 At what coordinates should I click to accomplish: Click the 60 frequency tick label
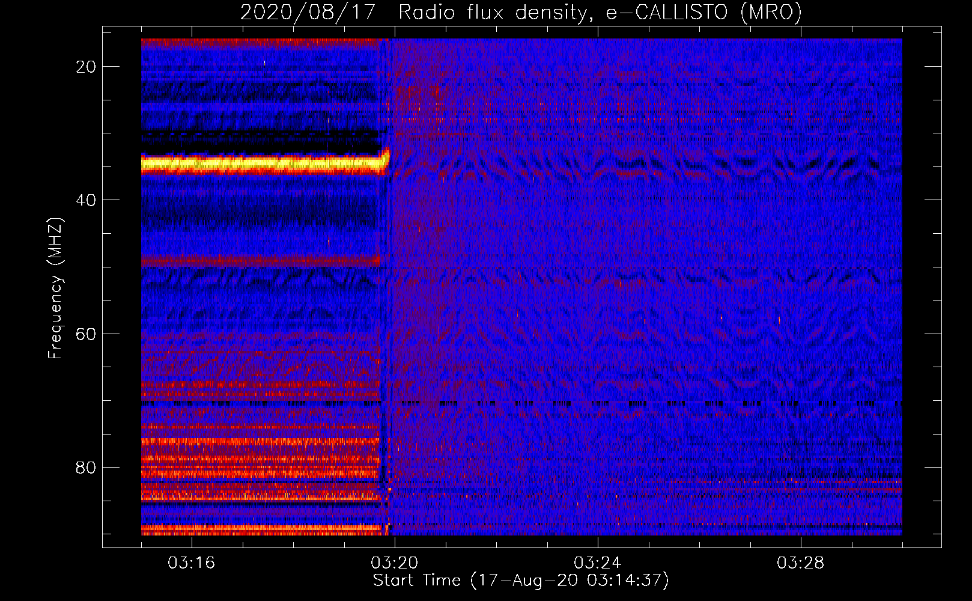[87, 334]
